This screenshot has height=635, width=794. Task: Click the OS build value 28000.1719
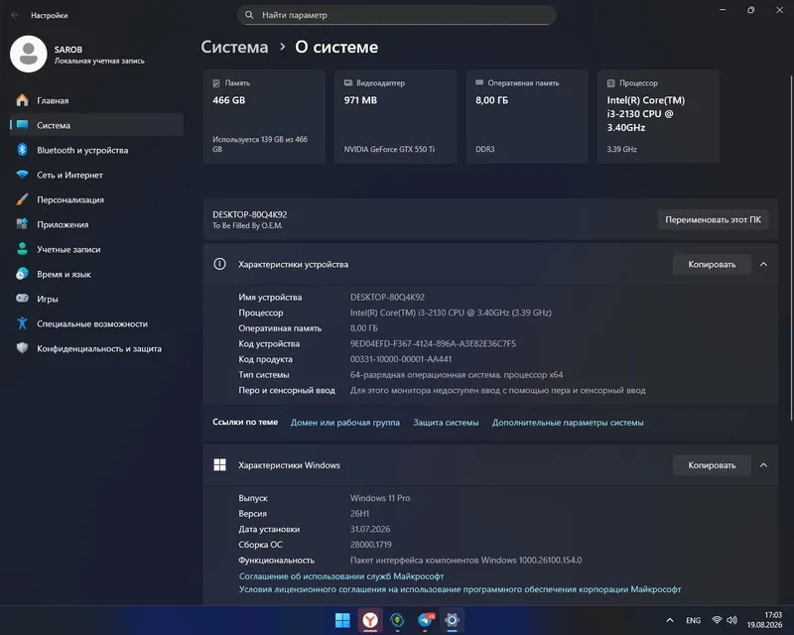[x=370, y=545]
